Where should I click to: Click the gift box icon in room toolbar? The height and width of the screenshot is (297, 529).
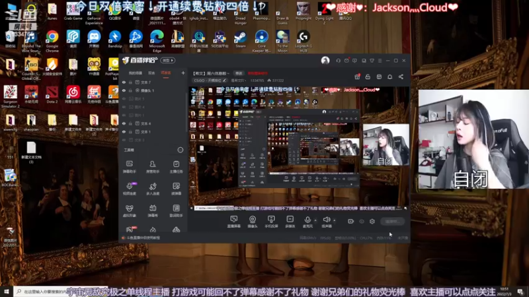coord(357,77)
